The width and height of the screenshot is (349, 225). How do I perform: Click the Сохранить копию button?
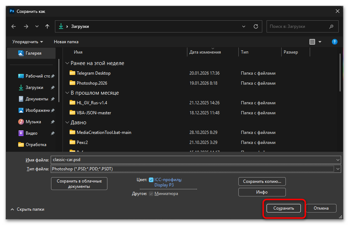coord(262,181)
